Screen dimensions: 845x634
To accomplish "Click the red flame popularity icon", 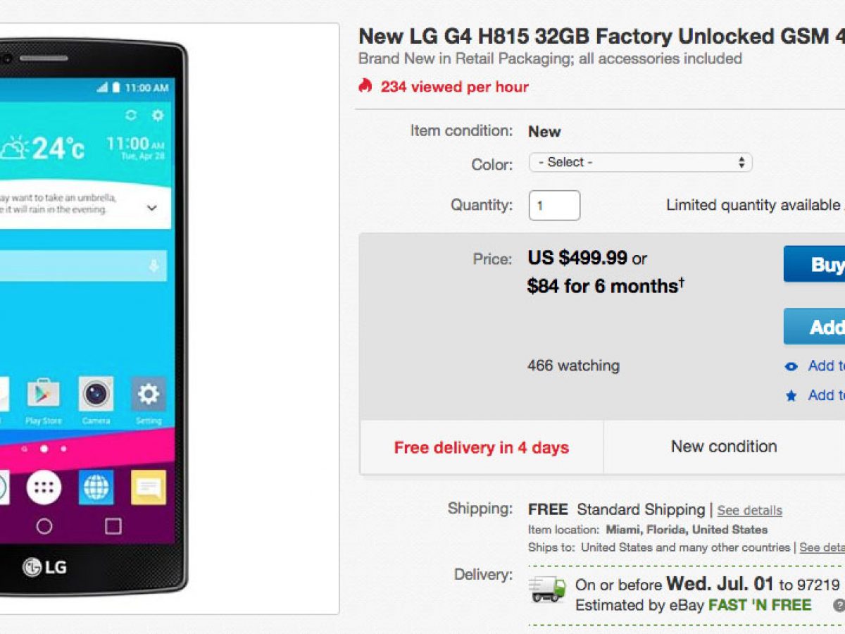I will point(365,86).
